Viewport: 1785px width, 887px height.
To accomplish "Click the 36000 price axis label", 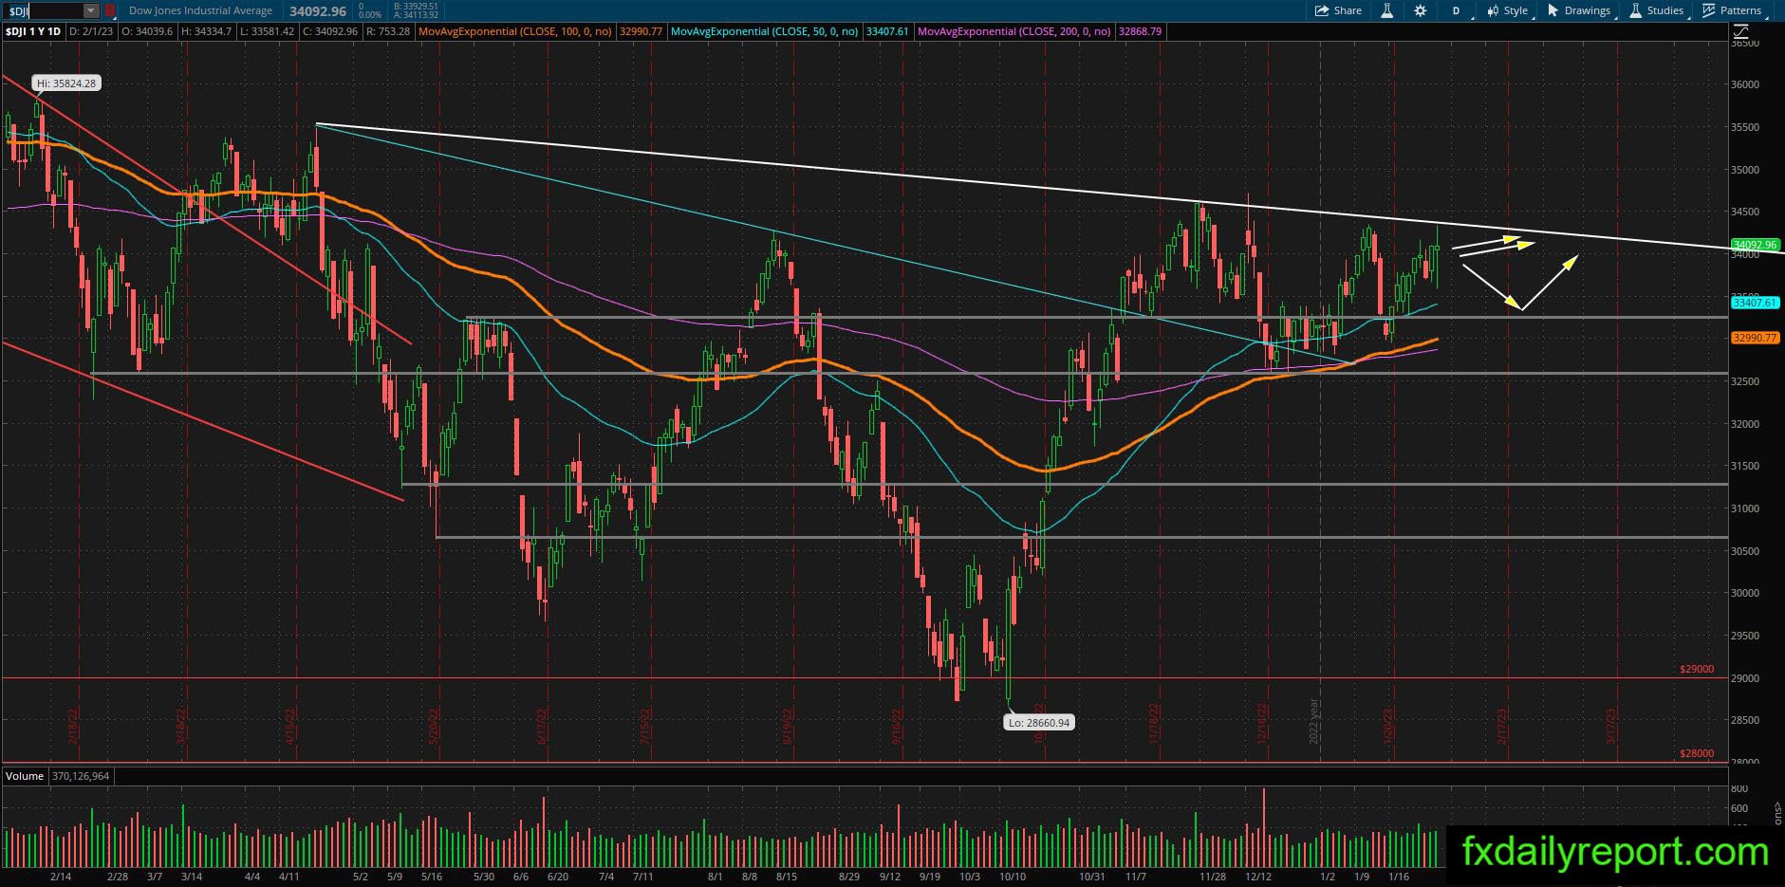I will point(1745,84).
